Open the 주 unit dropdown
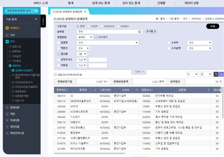This screenshot has width=224, height=157. point(192,74)
